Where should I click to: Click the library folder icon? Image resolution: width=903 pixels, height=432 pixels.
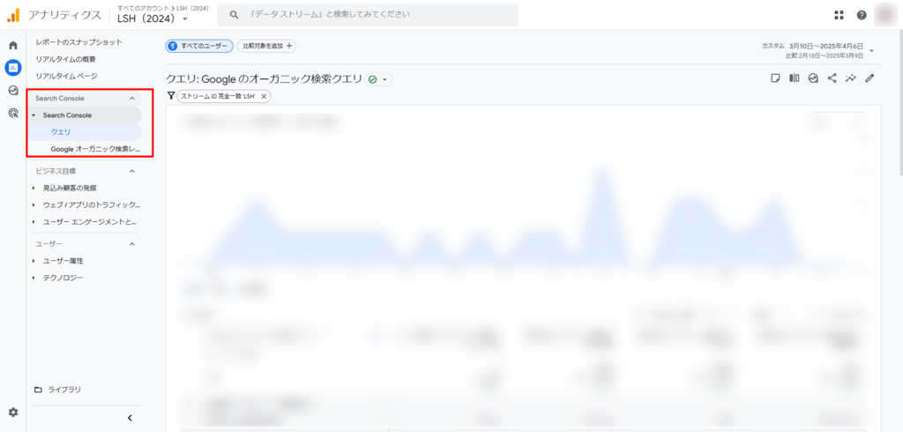click(39, 390)
